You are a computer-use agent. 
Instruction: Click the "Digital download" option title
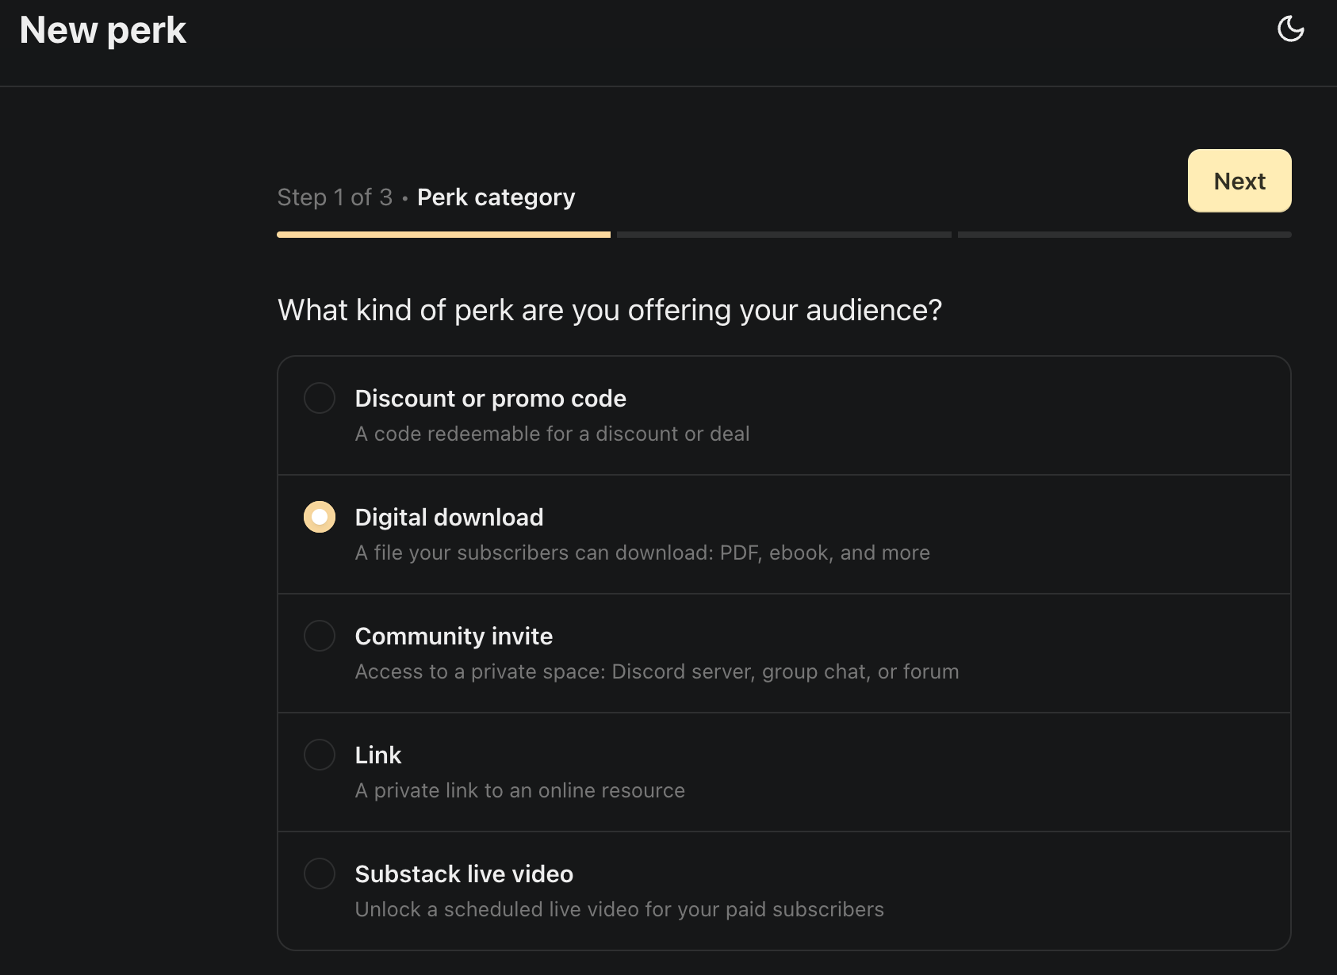(449, 517)
